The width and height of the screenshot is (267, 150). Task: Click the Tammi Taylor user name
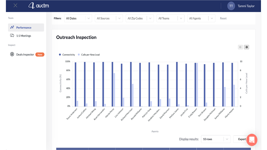pyautogui.click(x=246, y=6)
